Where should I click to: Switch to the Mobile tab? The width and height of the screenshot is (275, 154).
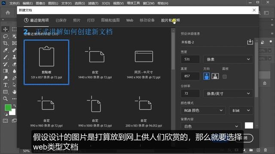[x=147, y=20]
